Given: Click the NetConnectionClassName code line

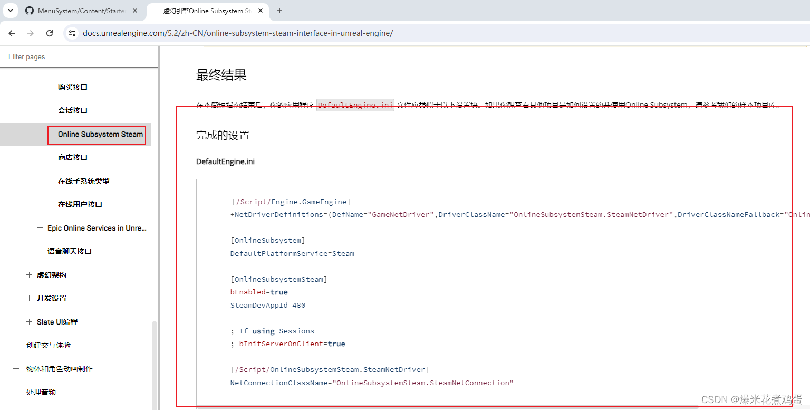Looking at the screenshot, I should click(372, 383).
